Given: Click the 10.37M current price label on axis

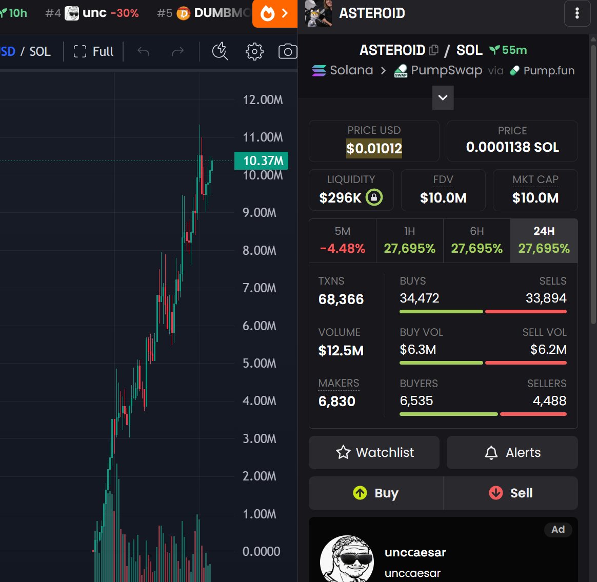Looking at the screenshot, I should [x=261, y=160].
